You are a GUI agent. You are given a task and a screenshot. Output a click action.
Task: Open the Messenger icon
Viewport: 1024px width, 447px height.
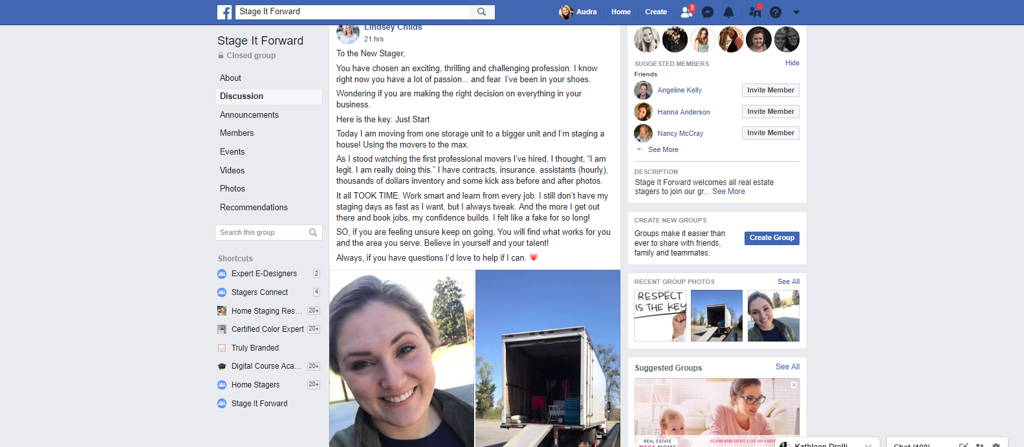(x=708, y=12)
